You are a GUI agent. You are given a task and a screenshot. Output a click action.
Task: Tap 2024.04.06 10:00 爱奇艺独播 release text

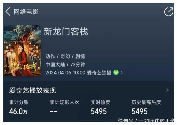79,73
